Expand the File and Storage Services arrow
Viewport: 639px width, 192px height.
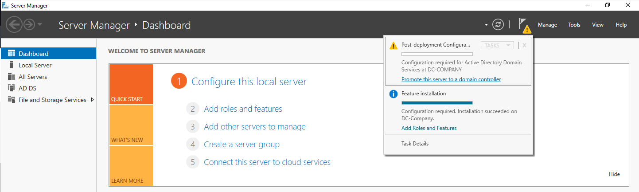pos(92,100)
